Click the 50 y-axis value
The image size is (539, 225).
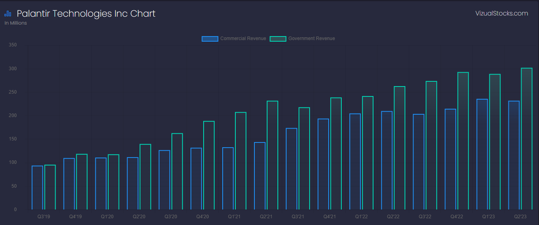click(14, 186)
